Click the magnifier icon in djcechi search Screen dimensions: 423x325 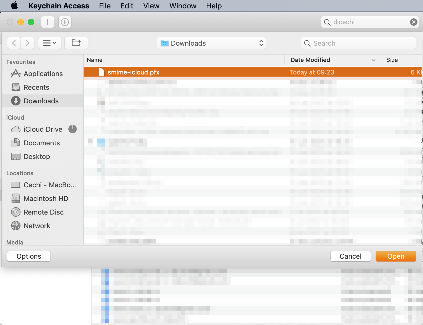[x=327, y=22]
